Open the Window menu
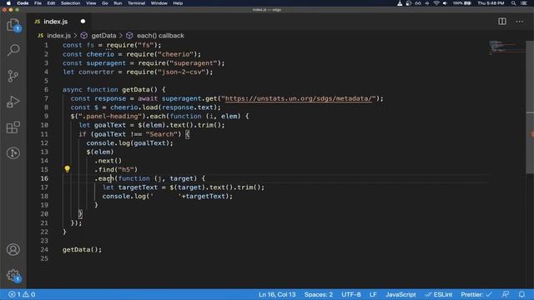 pyautogui.click(x=159, y=3)
